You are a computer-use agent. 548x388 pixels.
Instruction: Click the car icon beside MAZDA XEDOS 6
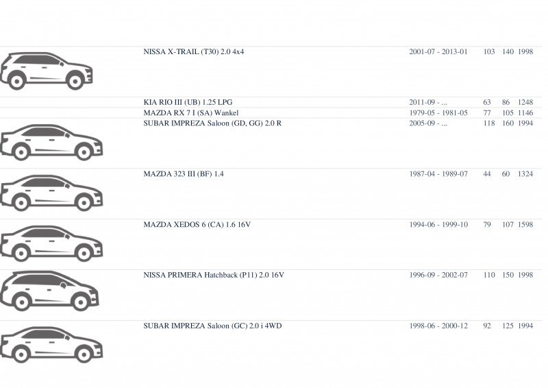pyautogui.click(x=51, y=243)
